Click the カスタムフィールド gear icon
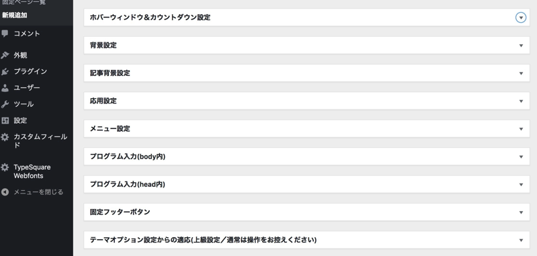The height and width of the screenshot is (256, 537). click(x=5, y=137)
